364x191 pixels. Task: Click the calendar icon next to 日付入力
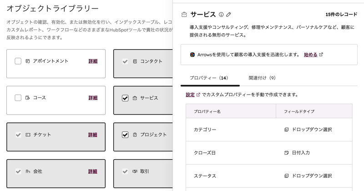[286, 153]
